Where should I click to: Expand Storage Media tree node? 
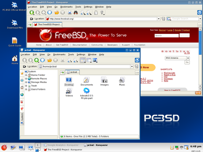26,82
